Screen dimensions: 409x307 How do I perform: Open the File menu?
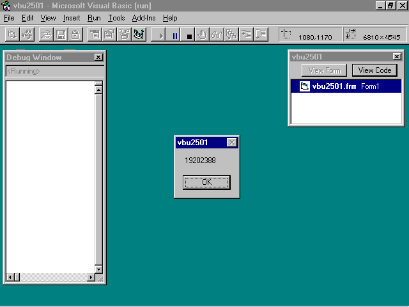tap(9, 18)
